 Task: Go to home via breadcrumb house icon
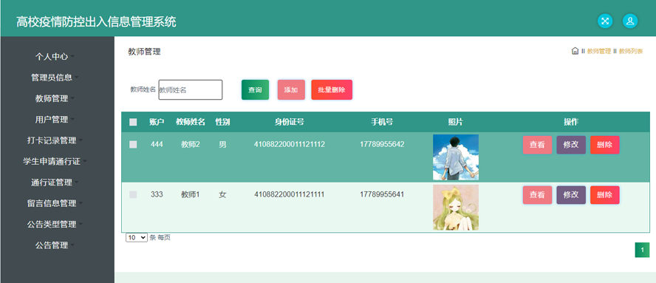pos(575,51)
